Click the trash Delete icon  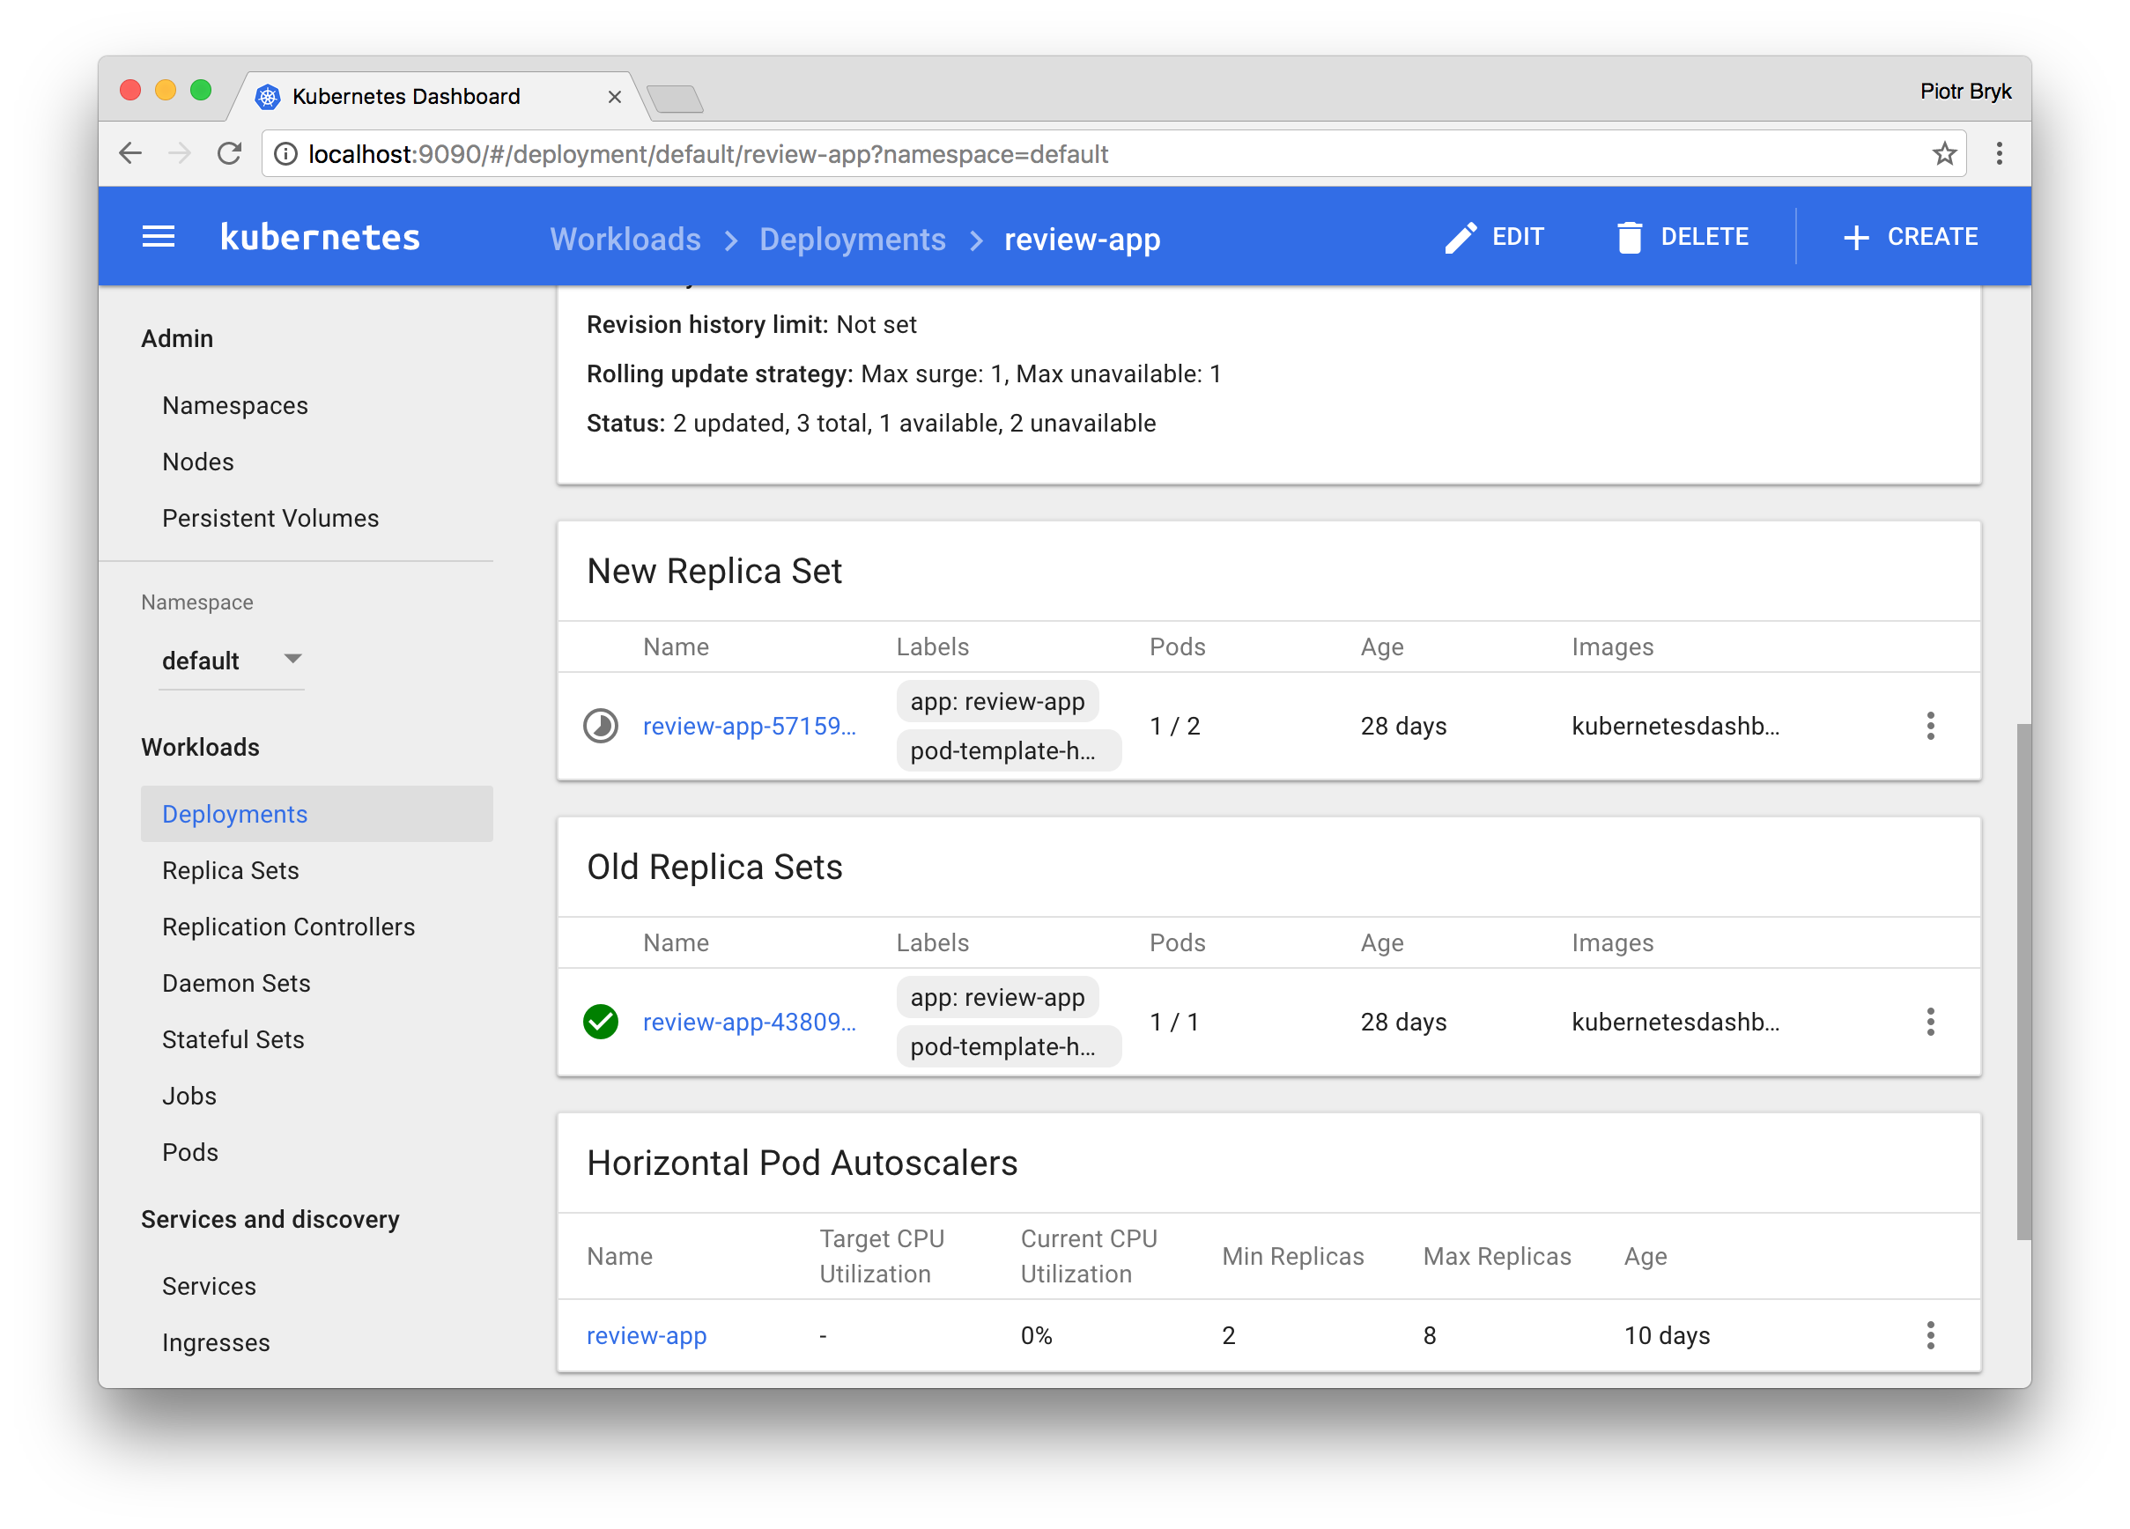pyautogui.click(x=1630, y=238)
